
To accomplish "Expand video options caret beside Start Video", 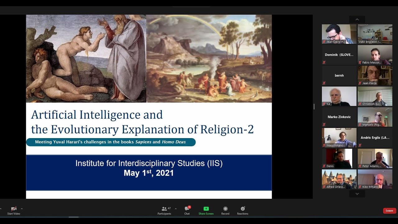I will (22, 209).
